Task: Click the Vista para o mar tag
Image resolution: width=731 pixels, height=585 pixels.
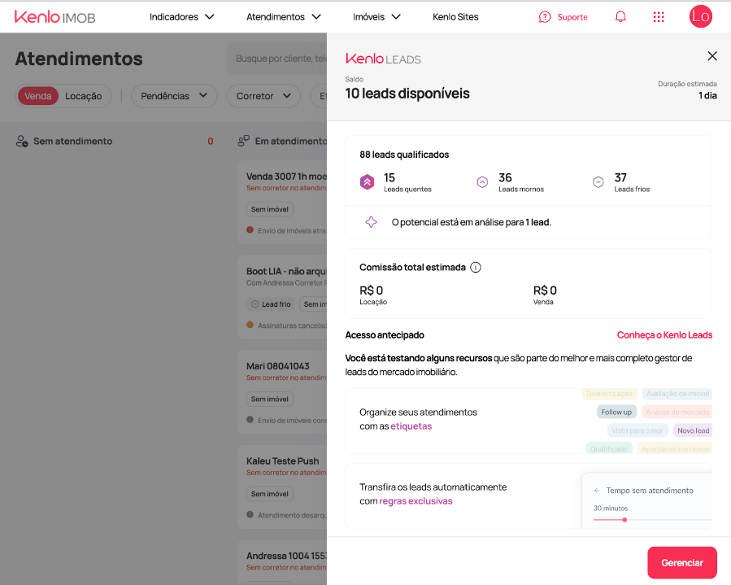Action: [637, 430]
